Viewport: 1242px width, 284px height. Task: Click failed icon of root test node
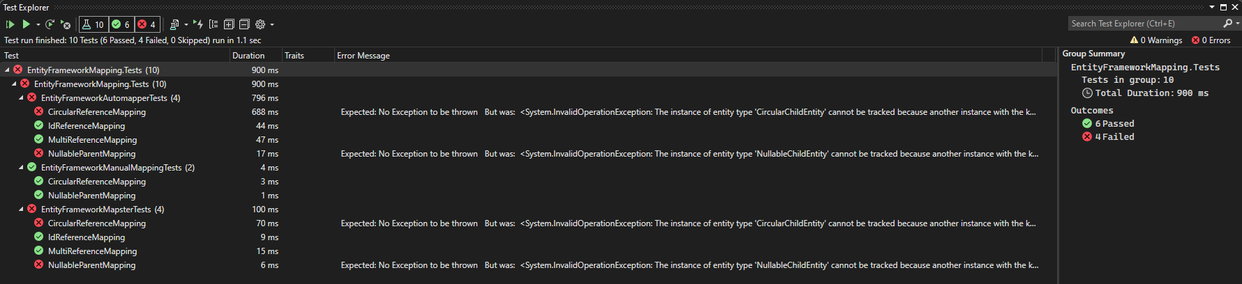pos(18,70)
